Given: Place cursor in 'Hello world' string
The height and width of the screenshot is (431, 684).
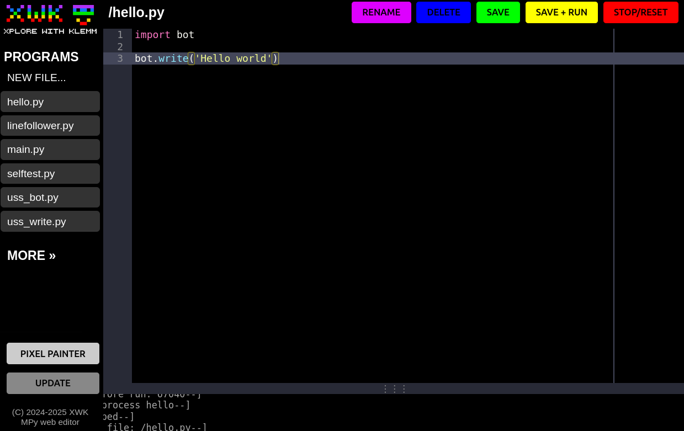Looking at the screenshot, I should [x=233, y=58].
